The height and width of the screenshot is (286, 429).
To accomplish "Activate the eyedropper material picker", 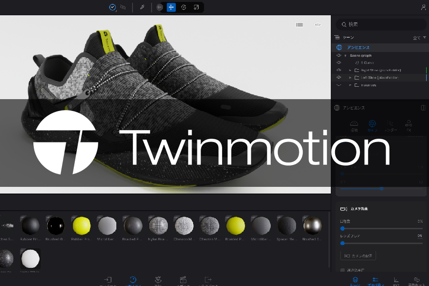I will pos(142,8).
